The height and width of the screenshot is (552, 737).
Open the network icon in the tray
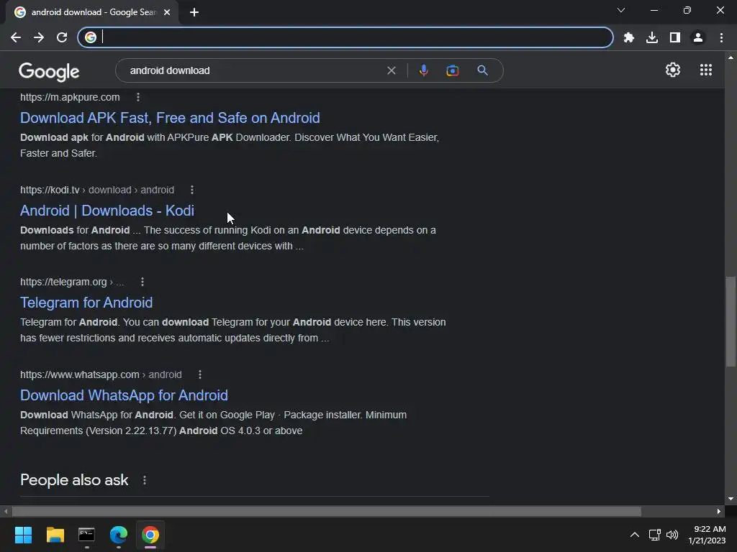654,535
